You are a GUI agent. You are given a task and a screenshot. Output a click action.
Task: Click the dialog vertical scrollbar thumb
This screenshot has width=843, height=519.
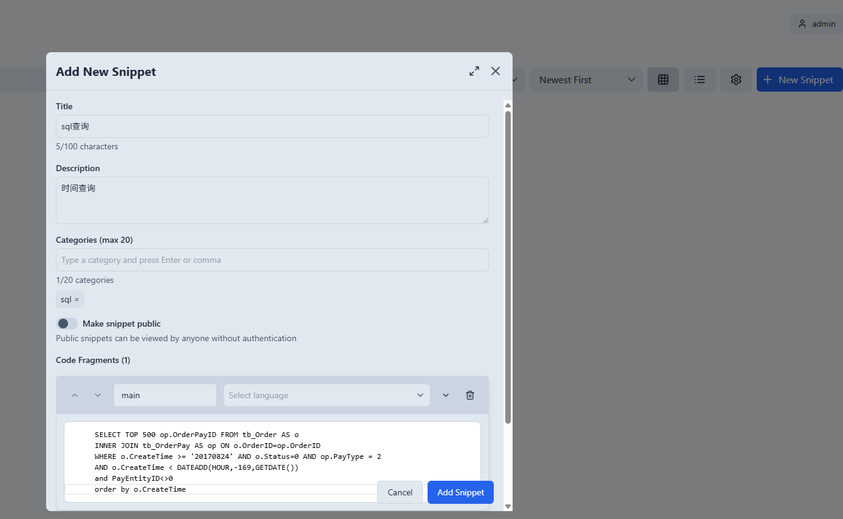click(508, 267)
